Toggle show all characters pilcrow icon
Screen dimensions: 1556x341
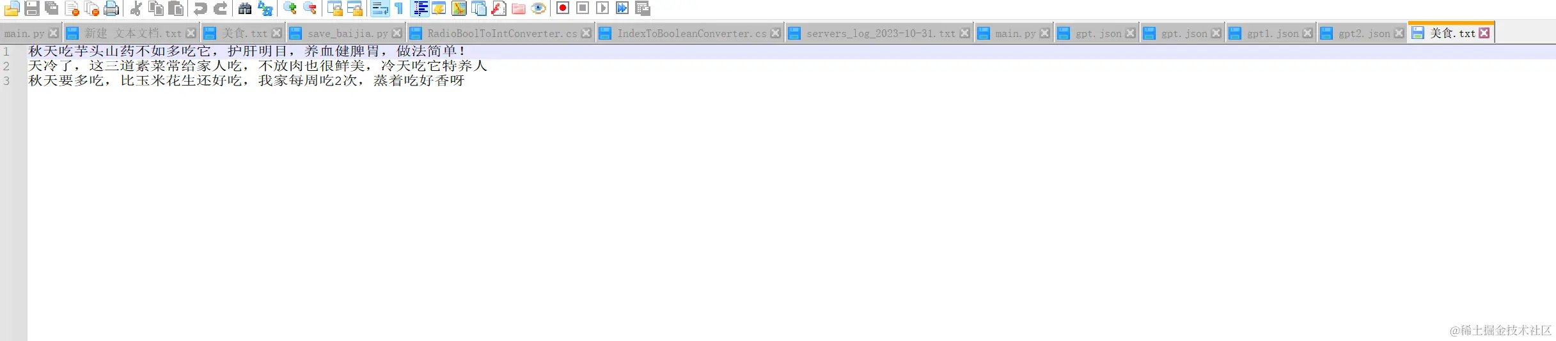point(399,8)
